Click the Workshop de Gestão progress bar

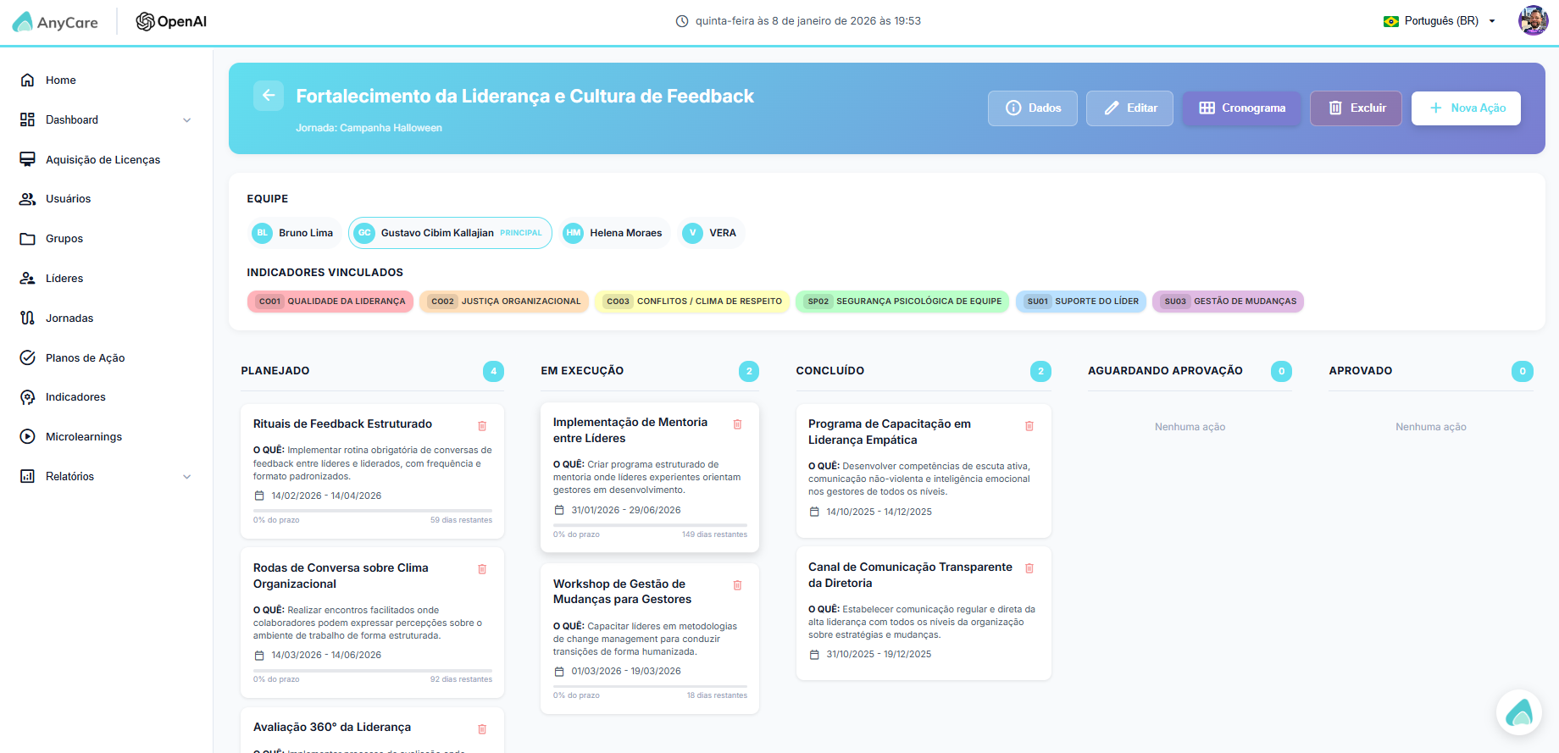coord(650,686)
